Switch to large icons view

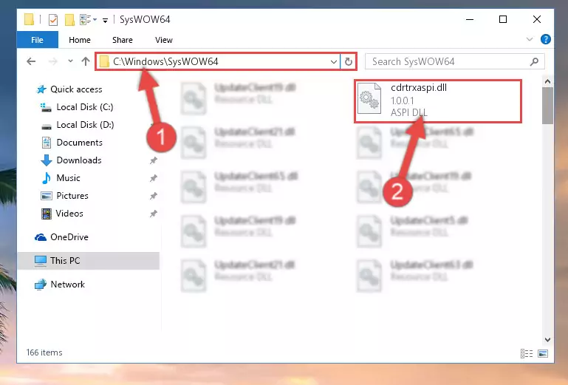543,353
